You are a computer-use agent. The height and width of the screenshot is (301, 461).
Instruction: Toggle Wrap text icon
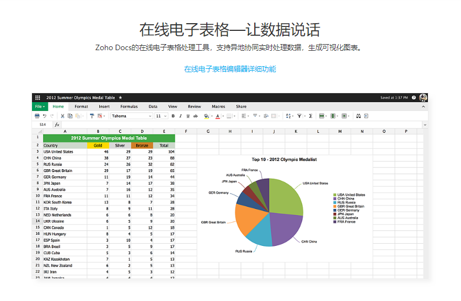tap(266, 116)
